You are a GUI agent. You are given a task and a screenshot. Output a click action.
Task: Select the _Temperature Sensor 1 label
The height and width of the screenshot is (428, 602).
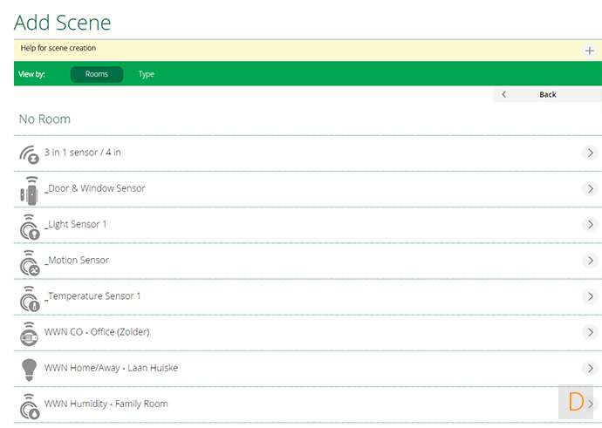coord(92,296)
